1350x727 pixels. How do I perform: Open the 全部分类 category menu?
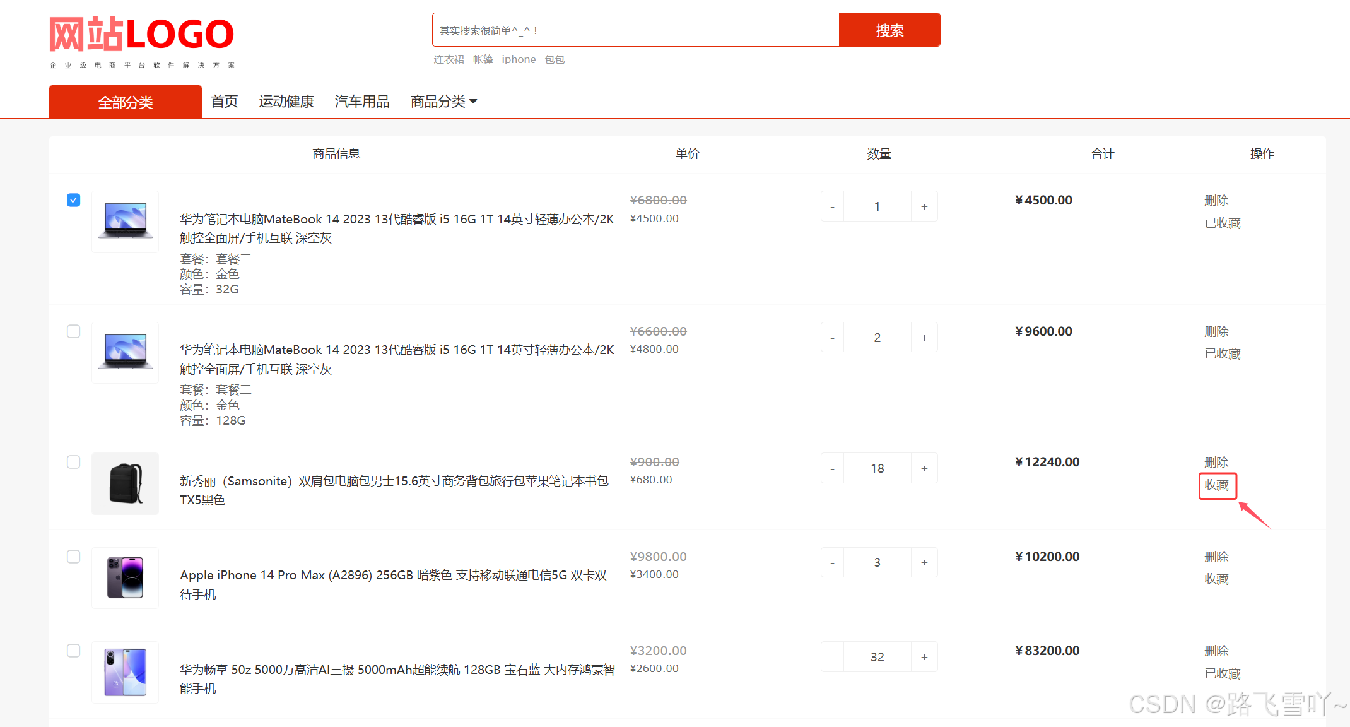[126, 102]
